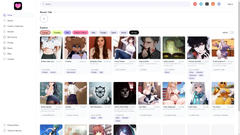Viewport: 240px width, 135px height.
Task: Click the Sign In button
Action: click(230, 4)
